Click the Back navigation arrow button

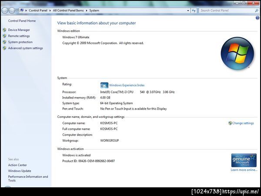click(x=5, y=10)
